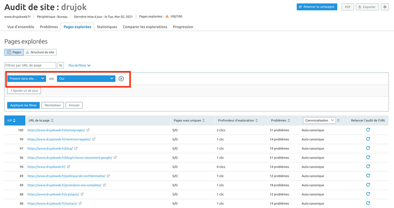The height and width of the screenshot is (208, 394).
Task: Sort by Profondeur d'exploration arrows
Action: coord(256,120)
